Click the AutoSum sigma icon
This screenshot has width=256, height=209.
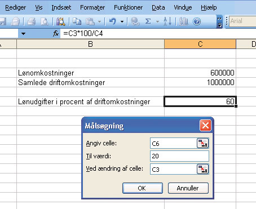click(148, 21)
